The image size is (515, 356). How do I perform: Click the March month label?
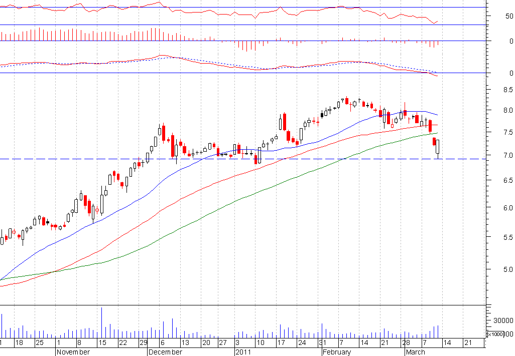(x=416, y=352)
